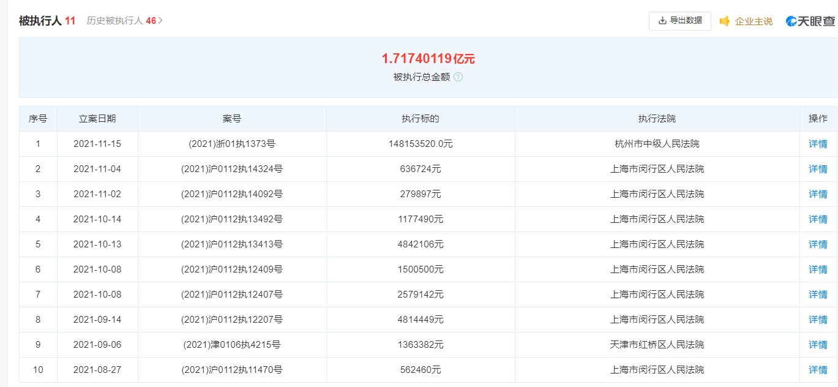Viewport: 838px width, 387px height.
Task: Open 详情 for case 津0106执4215号
Action: point(818,345)
